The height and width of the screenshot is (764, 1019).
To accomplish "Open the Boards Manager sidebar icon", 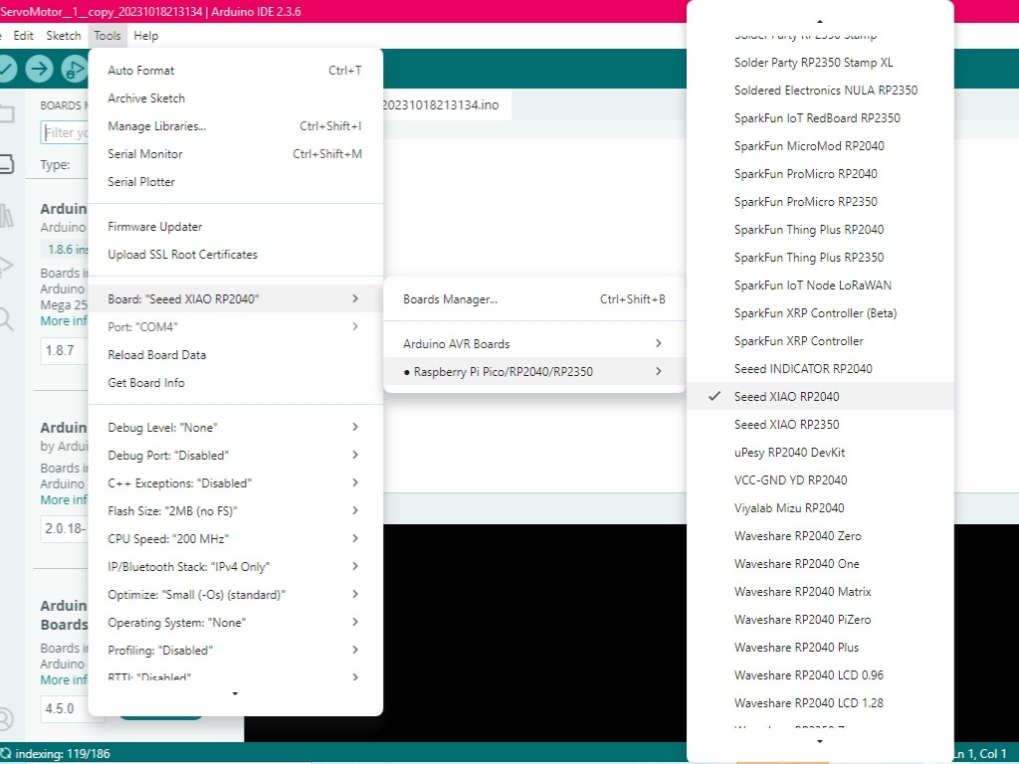I will 6,164.
